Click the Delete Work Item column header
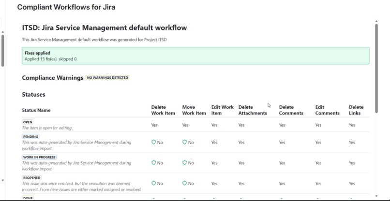Viewport: 390px width, 201px height. [x=163, y=110]
